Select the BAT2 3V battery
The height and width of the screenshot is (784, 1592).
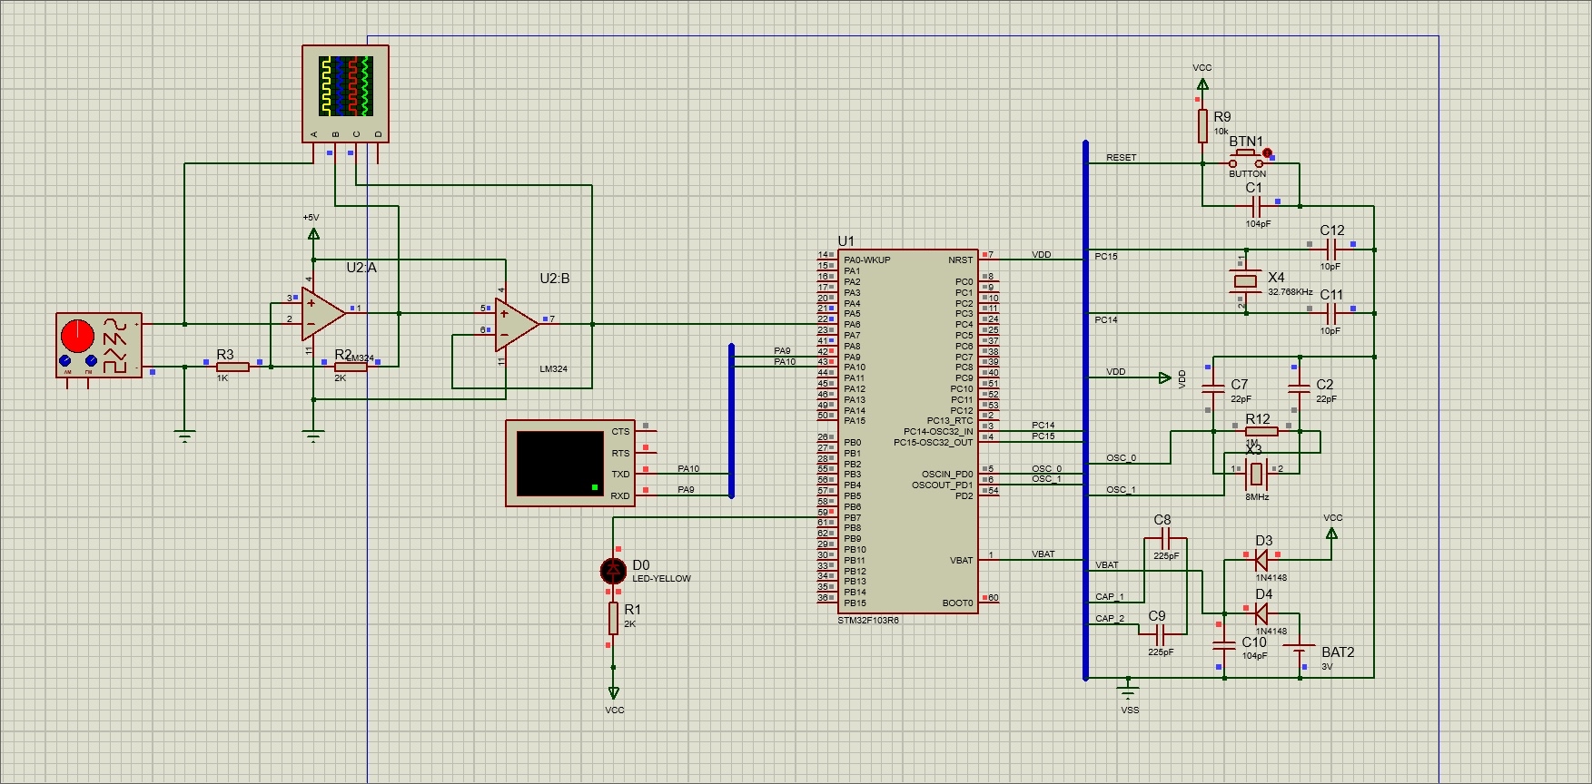1300,650
